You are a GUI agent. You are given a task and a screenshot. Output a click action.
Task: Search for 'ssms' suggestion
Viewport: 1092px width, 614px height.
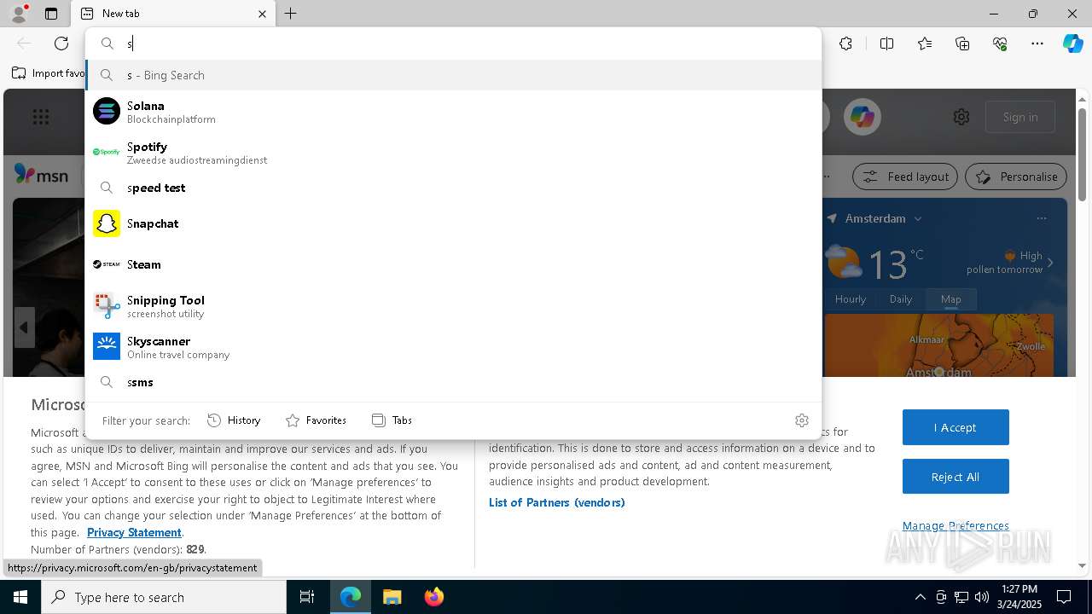[453, 382]
